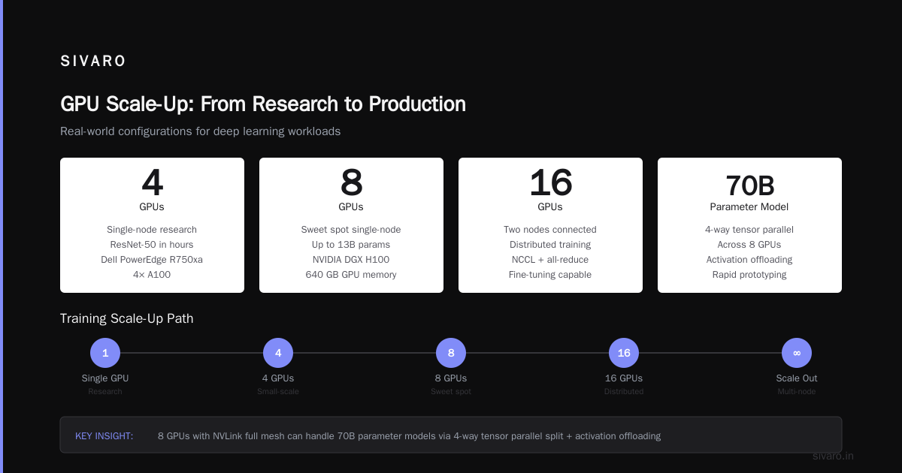Viewport: 902px width, 473px height.
Task: Open the 4 GPUs info card
Action: 152,225
